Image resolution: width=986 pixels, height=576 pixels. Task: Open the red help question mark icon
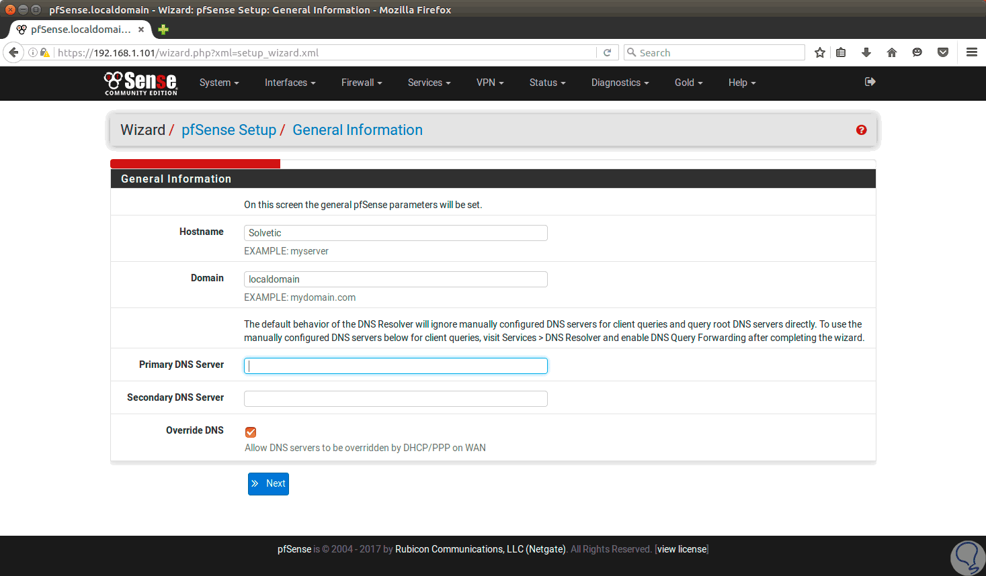coord(861,130)
